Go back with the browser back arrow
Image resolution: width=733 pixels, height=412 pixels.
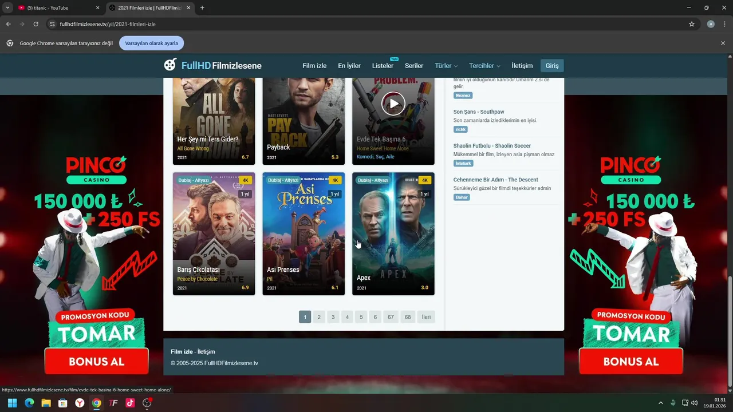coord(8,24)
